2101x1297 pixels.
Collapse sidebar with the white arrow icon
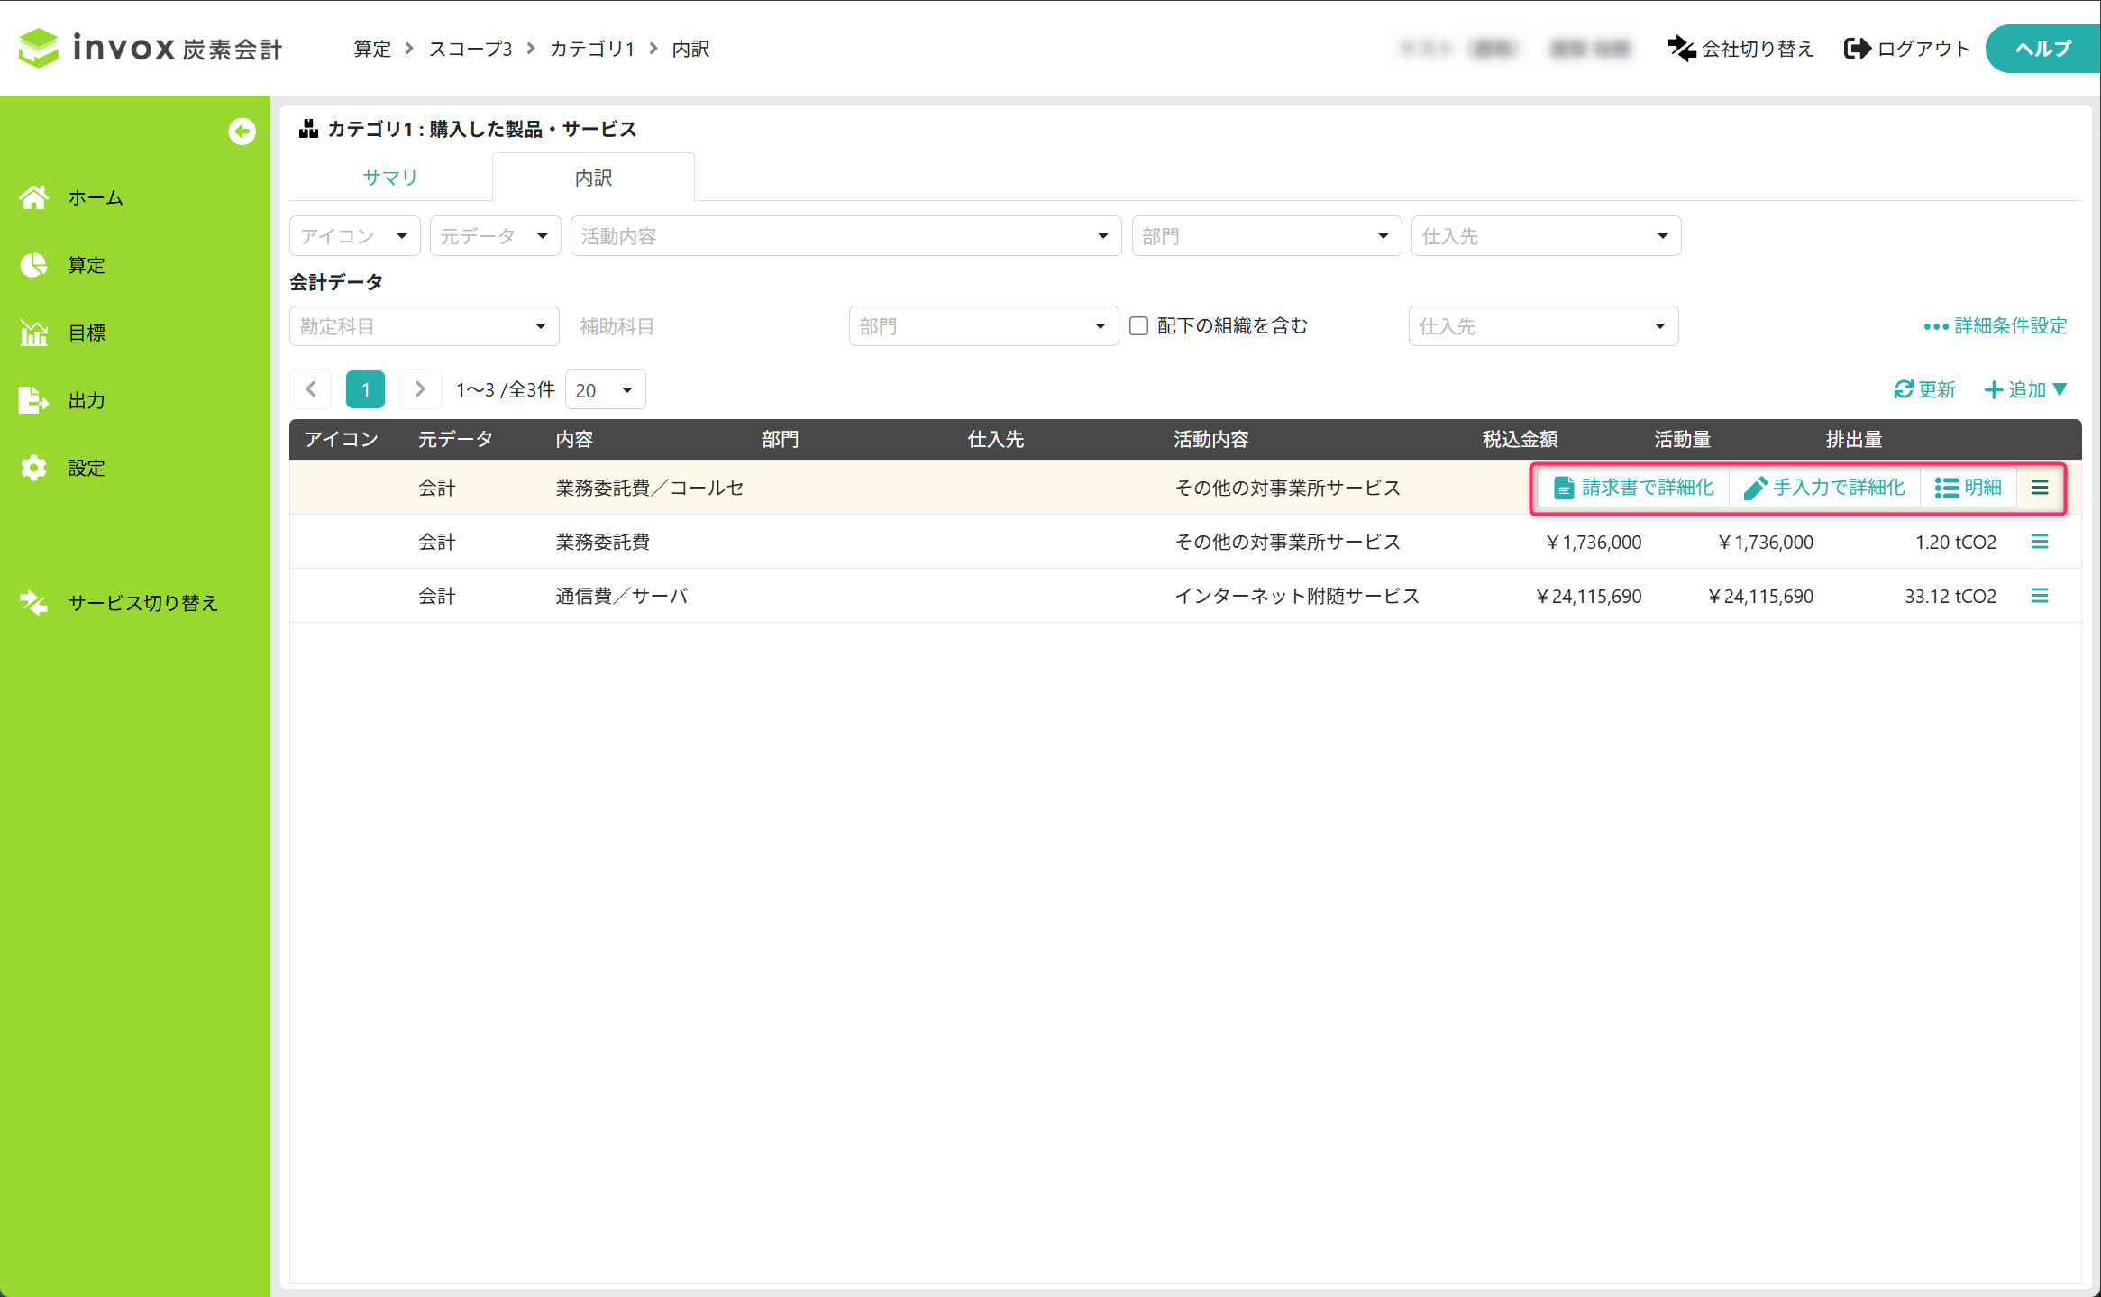tap(242, 132)
